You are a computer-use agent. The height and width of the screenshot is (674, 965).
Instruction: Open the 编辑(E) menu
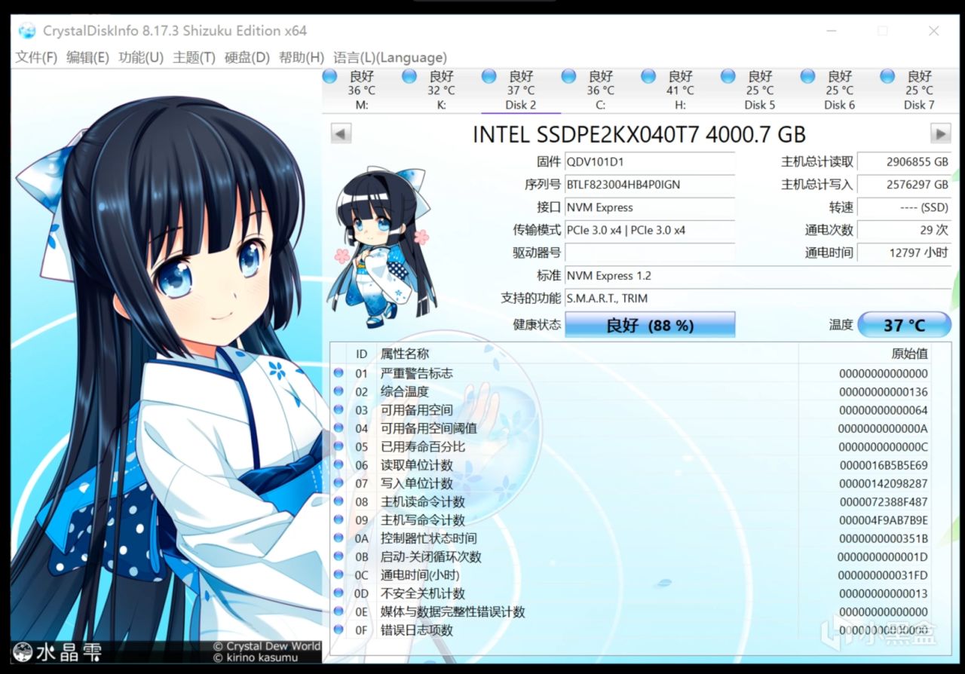(87, 57)
